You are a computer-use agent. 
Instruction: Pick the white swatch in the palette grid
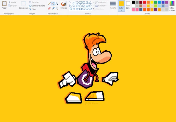click(134, 6)
